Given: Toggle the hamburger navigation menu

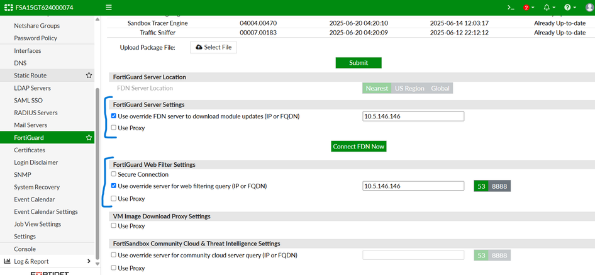Looking at the screenshot, I should 109,8.
